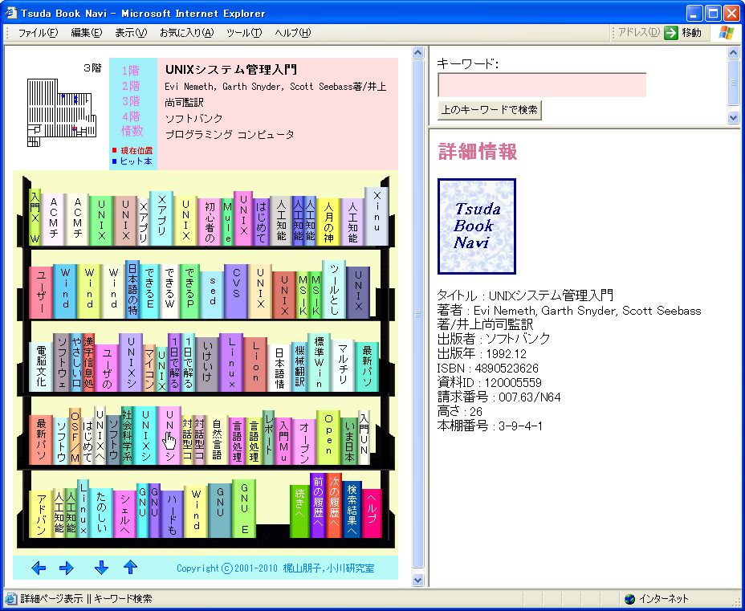The height and width of the screenshot is (611, 745).
Task: Select the OSF/M book spine
Action: pos(75,436)
